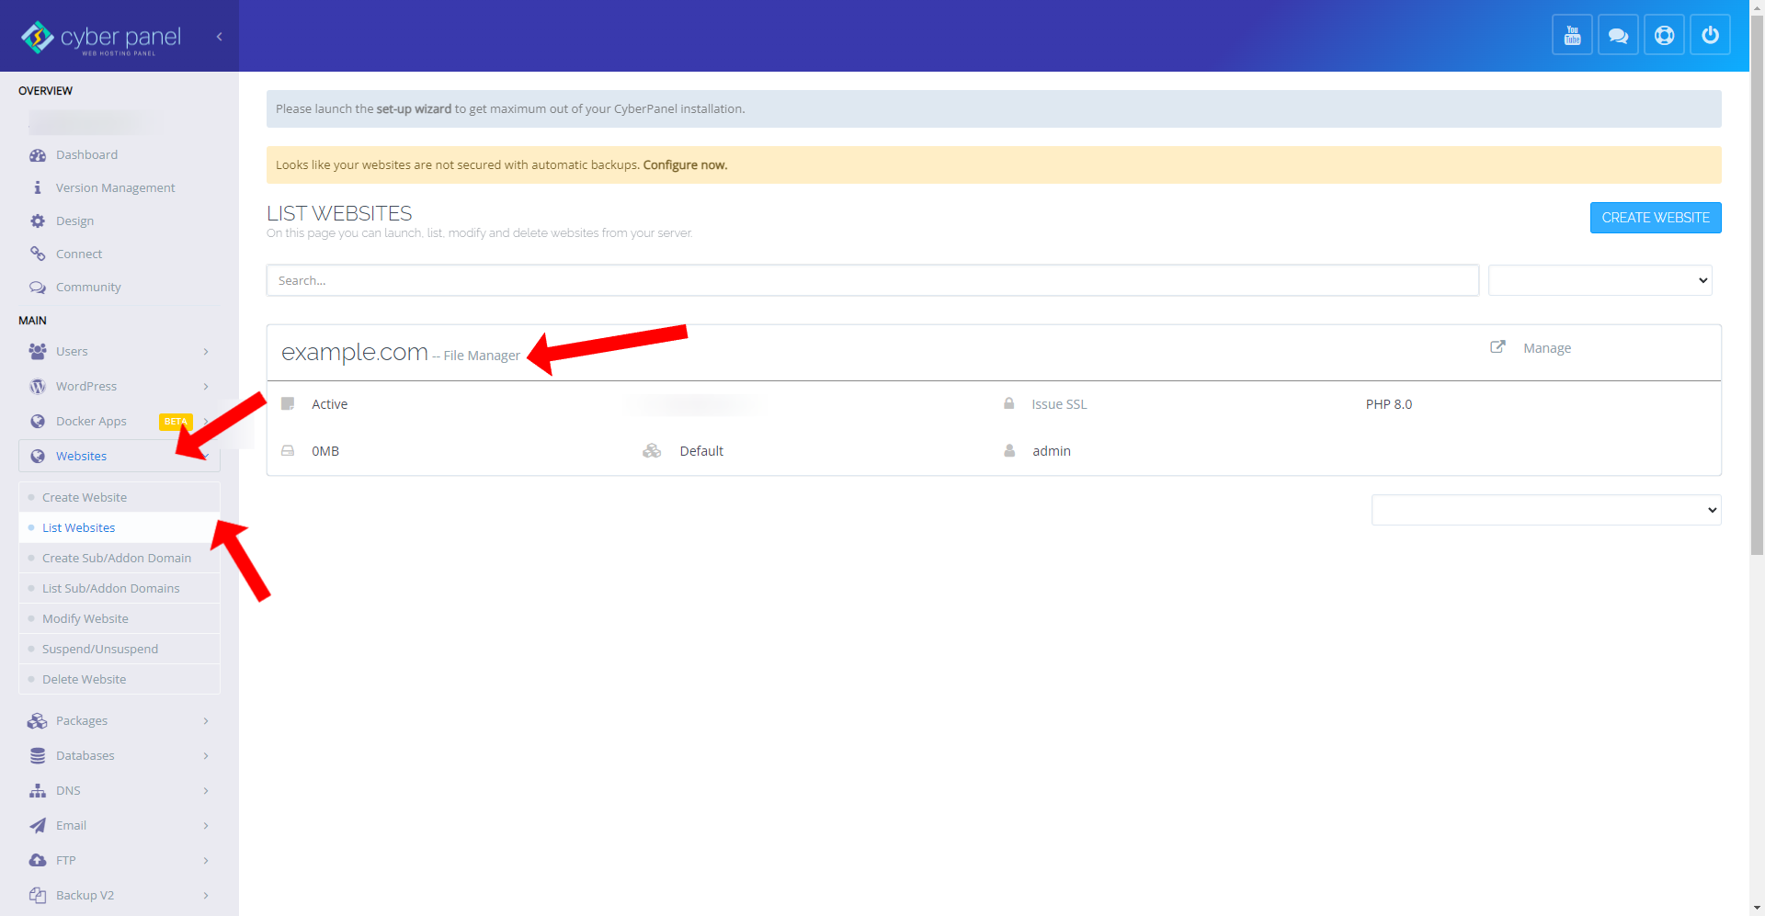Viewport: 1765px width, 916px height.
Task: Click the Configure now backup link
Action: (x=685, y=165)
